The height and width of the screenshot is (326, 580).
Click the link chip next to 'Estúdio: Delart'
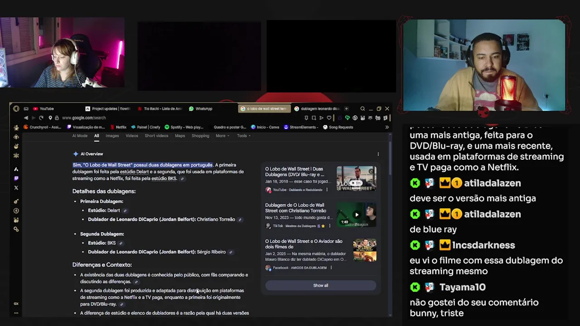[125, 211]
